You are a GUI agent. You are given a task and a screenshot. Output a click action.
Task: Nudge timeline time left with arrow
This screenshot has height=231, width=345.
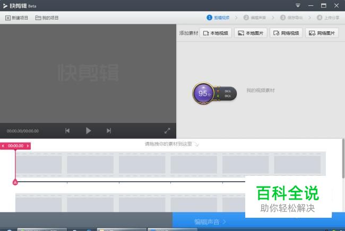coord(3,146)
